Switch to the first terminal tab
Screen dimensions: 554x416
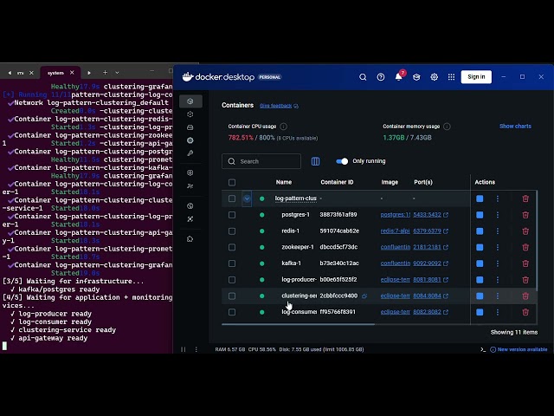[x=21, y=73]
